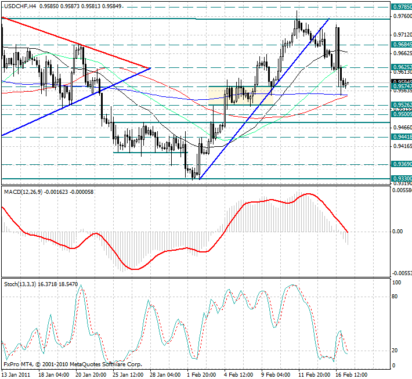Click the Stochastic 20 level value

(x=395, y=351)
